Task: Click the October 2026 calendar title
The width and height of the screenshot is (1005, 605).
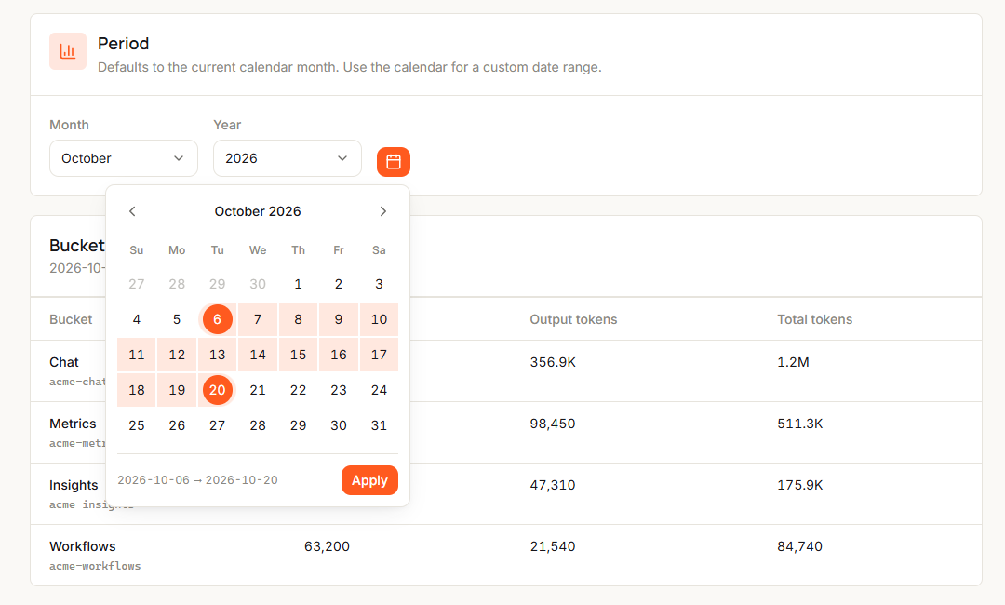Action: pos(258,211)
